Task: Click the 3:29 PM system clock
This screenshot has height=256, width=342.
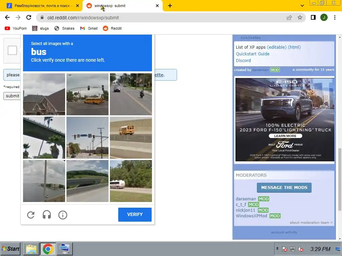Action: [320, 249]
